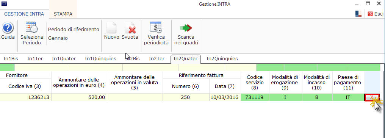Exit the window using Esci button
The height and width of the screenshot is (138, 385).
point(376,14)
